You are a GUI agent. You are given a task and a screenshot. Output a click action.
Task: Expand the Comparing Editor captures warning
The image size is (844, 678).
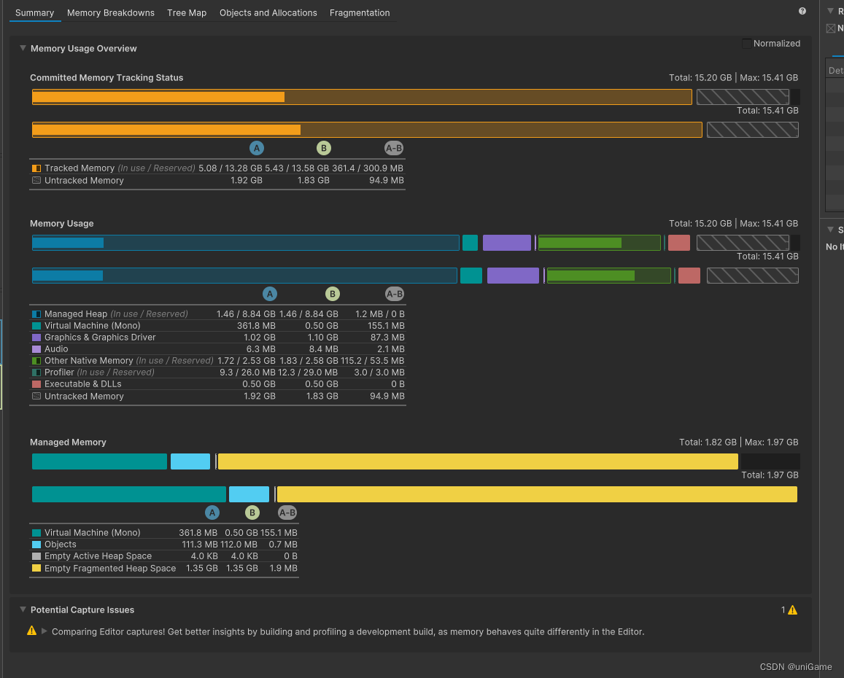(x=44, y=631)
